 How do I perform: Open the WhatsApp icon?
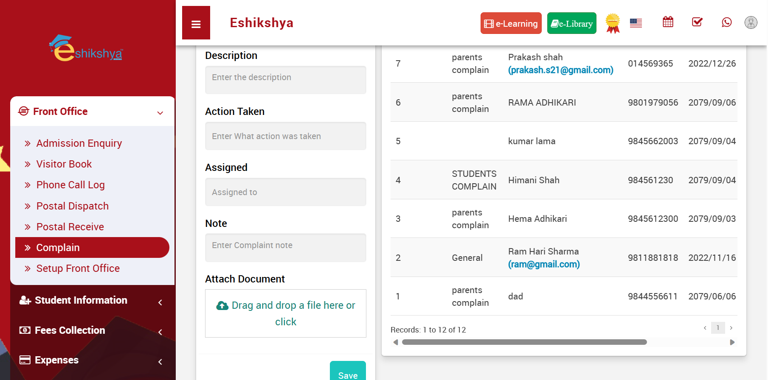click(726, 22)
